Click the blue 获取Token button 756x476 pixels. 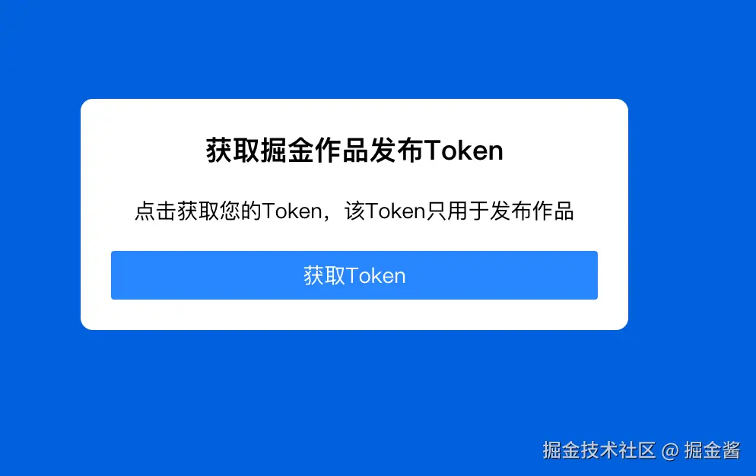point(354,275)
